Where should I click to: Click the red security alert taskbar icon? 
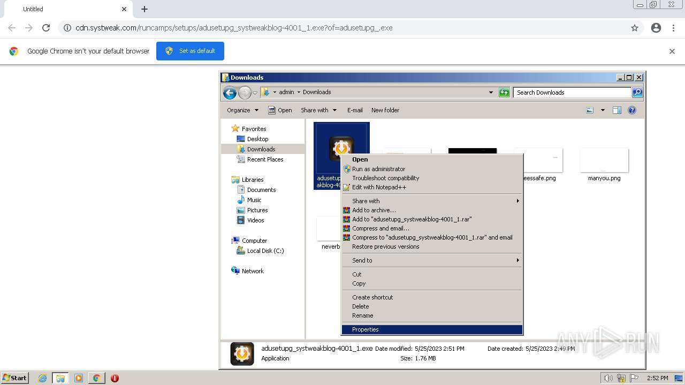coord(115,378)
